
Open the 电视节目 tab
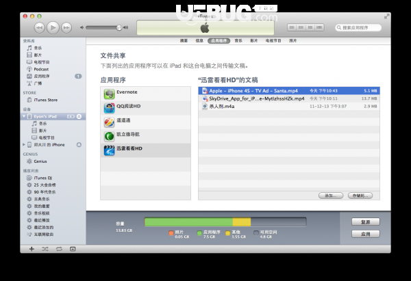(273, 41)
